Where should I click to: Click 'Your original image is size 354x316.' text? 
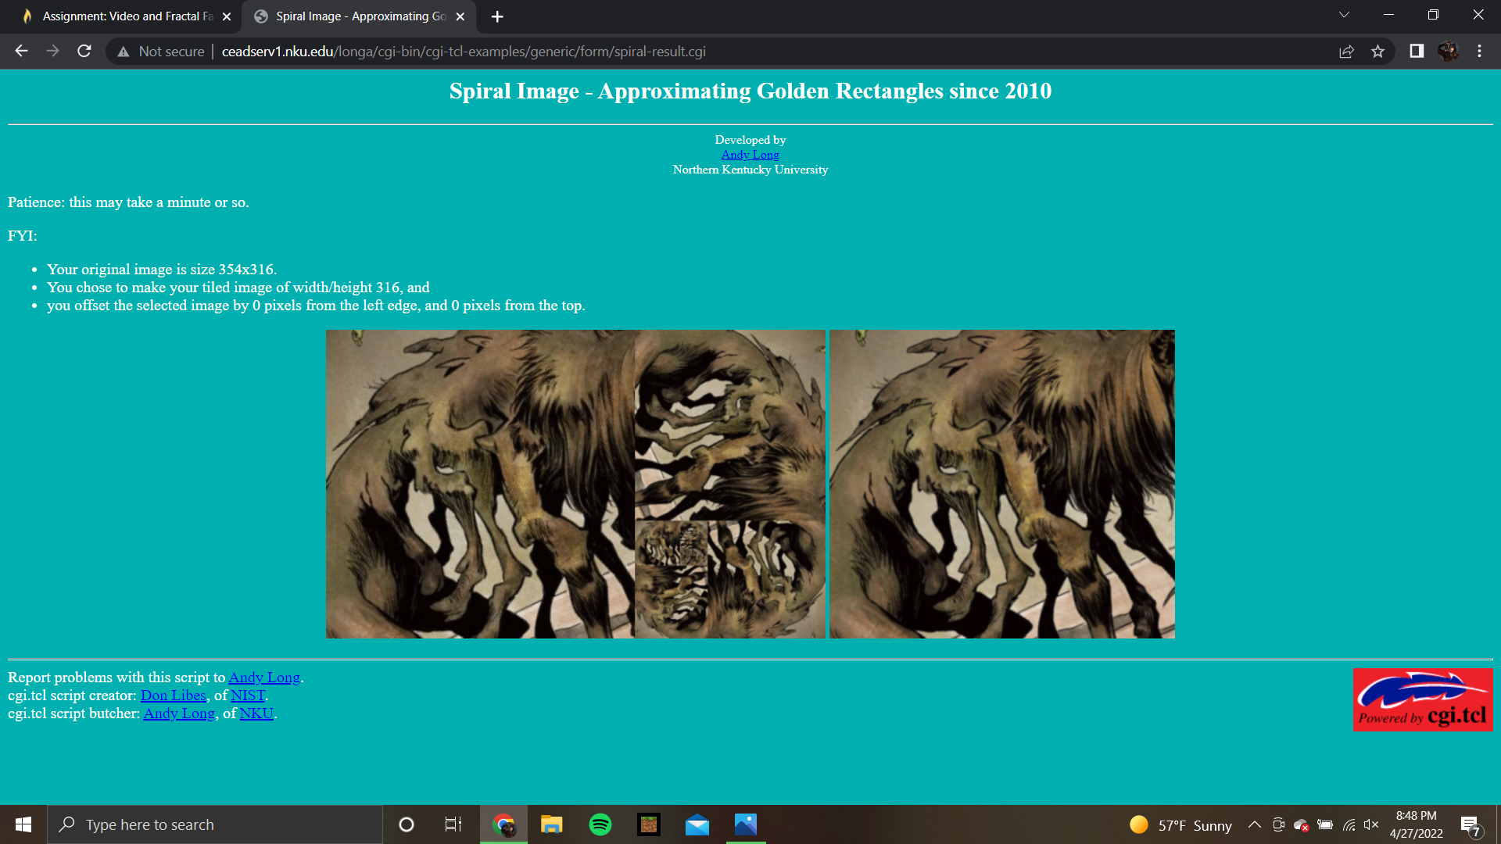pos(162,270)
